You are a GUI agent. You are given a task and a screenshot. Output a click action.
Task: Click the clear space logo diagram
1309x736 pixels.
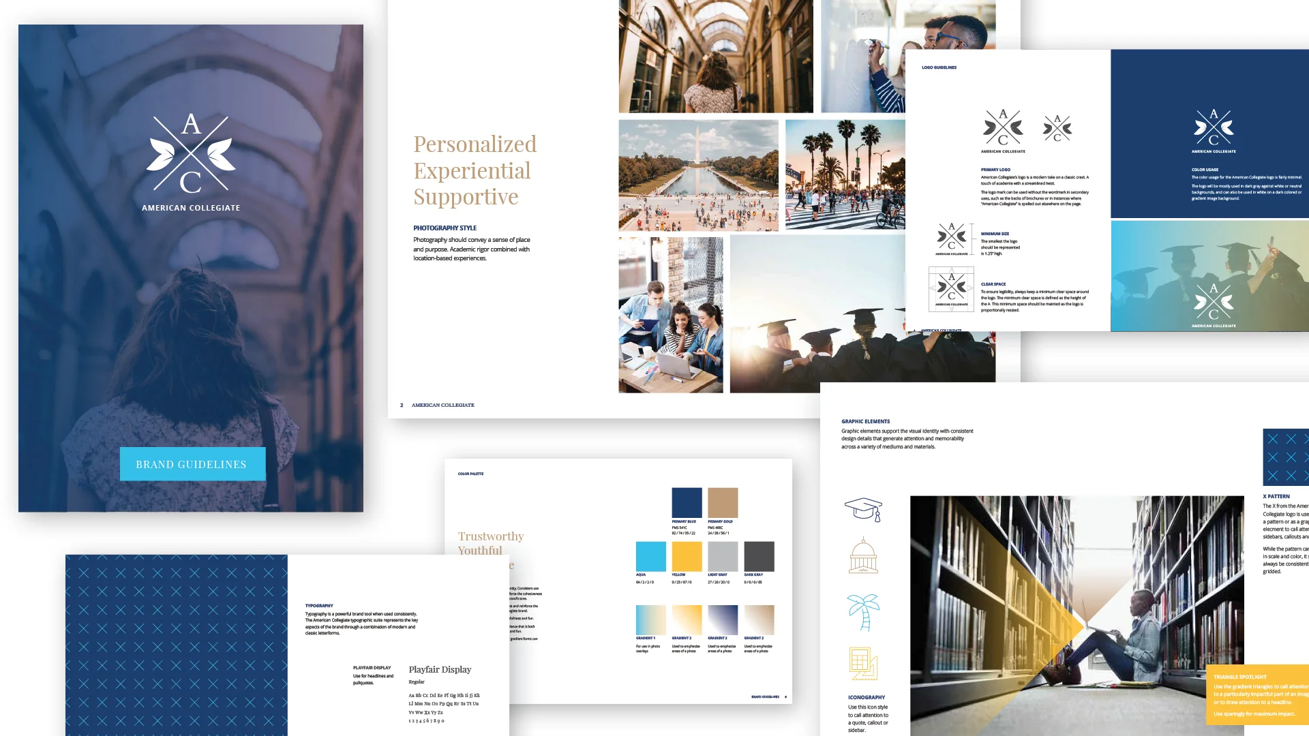[x=951, y=289]
